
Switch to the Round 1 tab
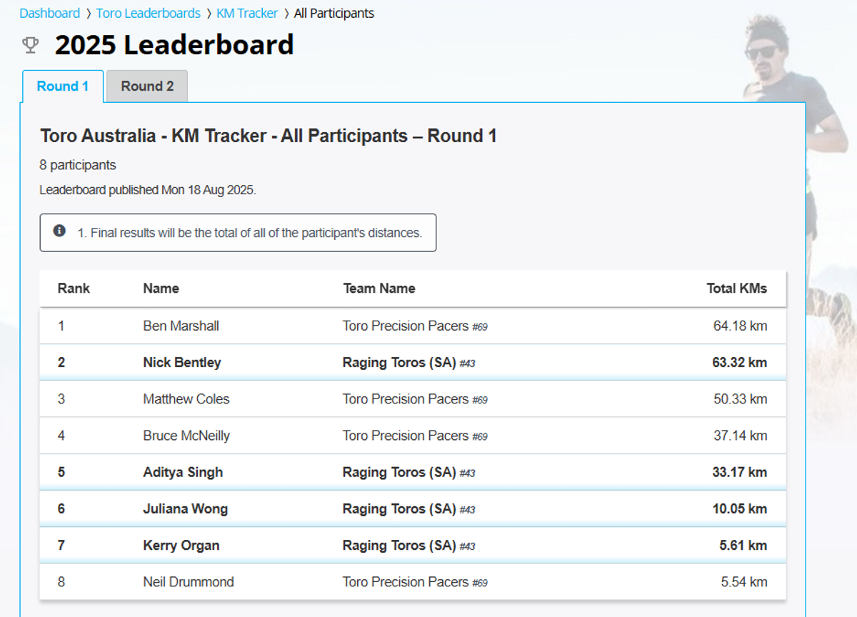(63, 86)
